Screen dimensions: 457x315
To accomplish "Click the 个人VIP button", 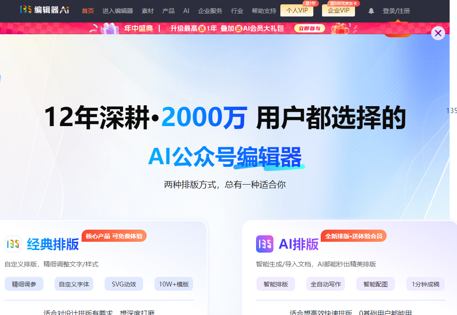I will click(297, 10).
